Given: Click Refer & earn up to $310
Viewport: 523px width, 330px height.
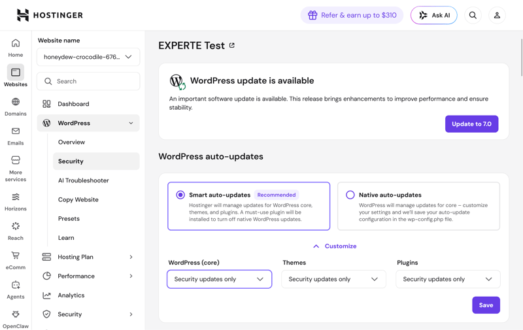Looking at the screenshot, I should [x=352, y=15].
